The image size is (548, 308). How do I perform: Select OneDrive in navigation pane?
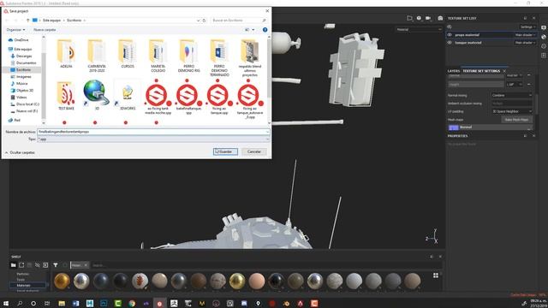tap(21, 40)
